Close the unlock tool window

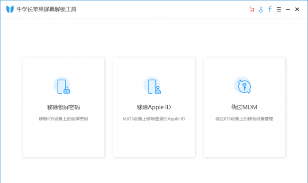(x=297, y=9)
